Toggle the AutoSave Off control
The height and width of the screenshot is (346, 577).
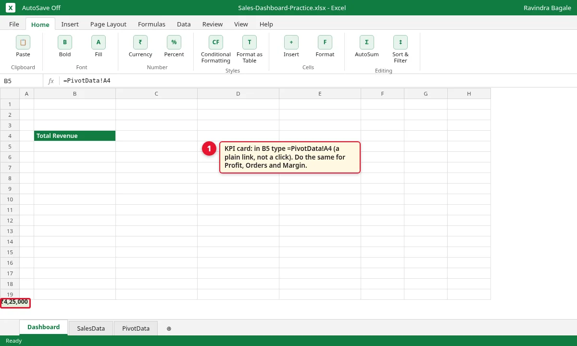(x=41, y=8)
